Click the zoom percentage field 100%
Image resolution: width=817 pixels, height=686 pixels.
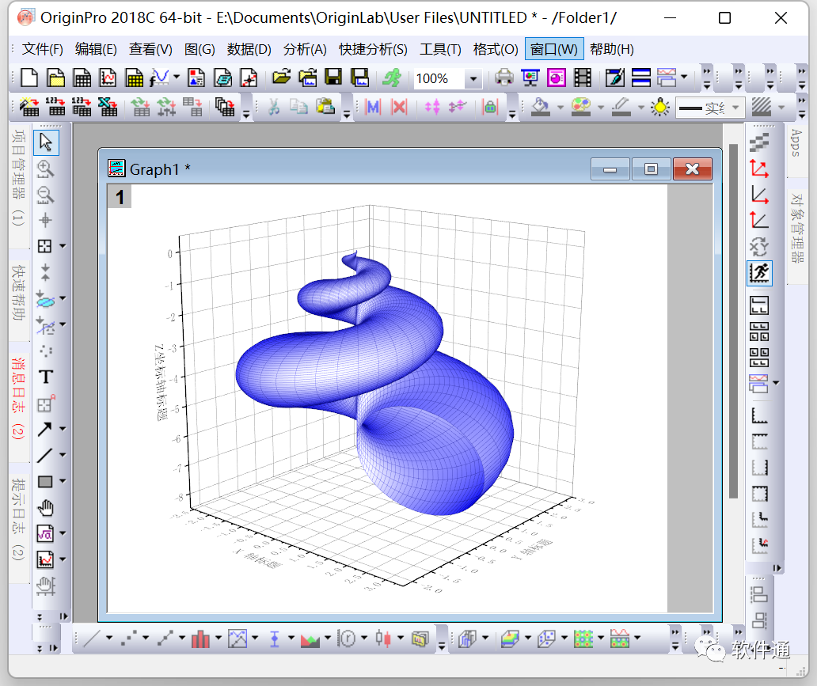439,78
